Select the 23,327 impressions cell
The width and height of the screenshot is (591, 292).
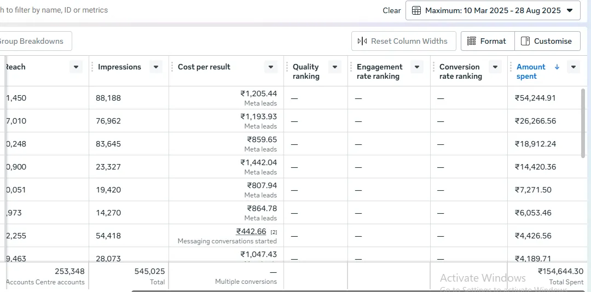pyautogui.click(x=129, y=167)
